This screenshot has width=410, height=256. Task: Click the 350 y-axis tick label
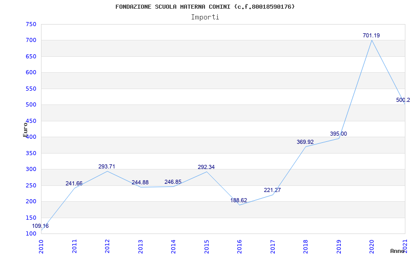31,153
